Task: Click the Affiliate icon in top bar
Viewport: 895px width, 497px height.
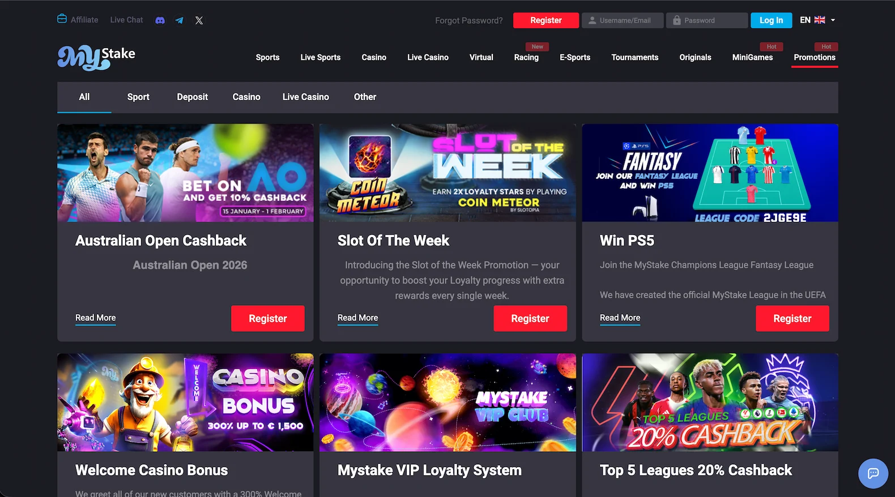Action: point(62,19)
